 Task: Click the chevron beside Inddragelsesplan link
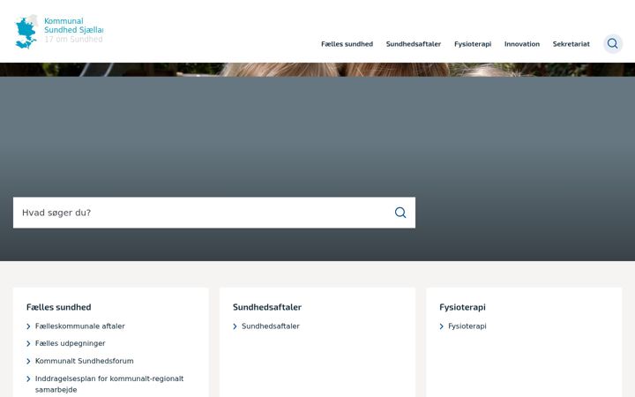[28, 379]
